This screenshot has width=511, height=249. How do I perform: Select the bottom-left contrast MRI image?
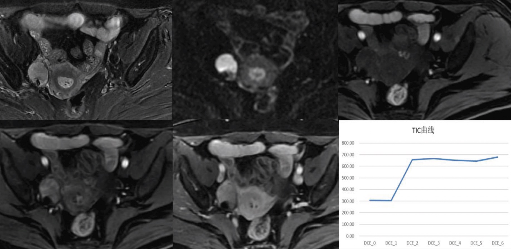coord(86,185)
